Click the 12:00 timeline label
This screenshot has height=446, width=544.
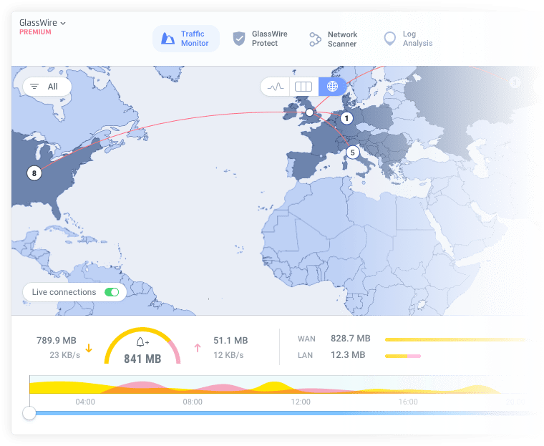coord(301,402)
